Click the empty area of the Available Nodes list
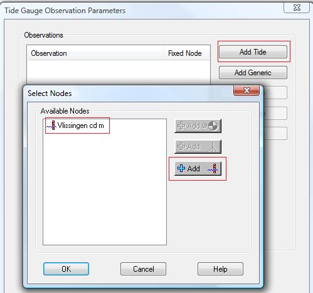The height and width of the screenshot is (293, 313). [105, 188]
